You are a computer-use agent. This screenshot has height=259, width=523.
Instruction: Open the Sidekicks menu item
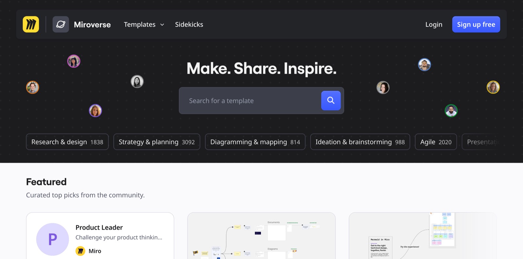(x=189, y=24)
